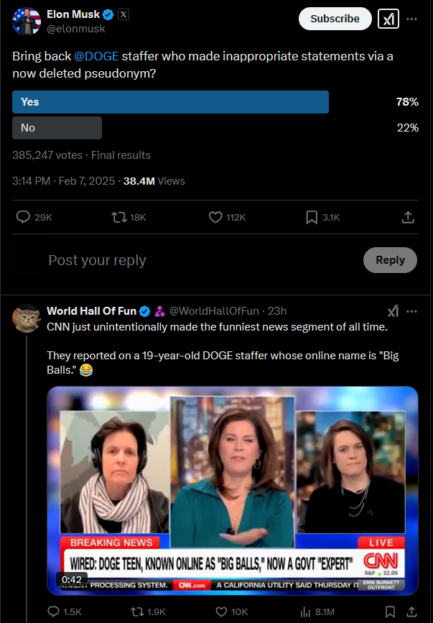
Task: Open World Hall Of Fun cat profile avatar
Action: click(26, 318)
